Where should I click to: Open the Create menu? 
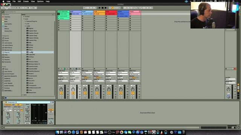click(x=26, y=1)
